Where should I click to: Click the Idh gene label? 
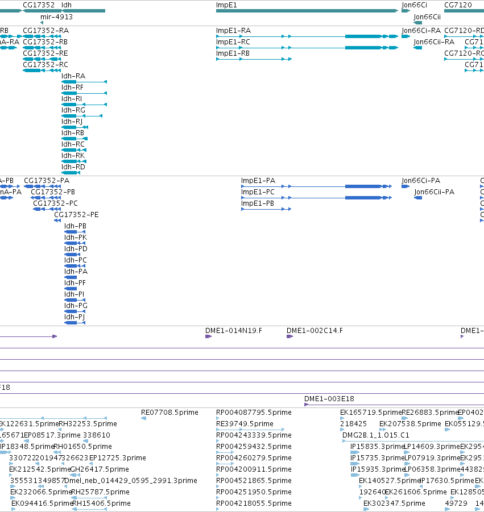(x=67, y=5)
